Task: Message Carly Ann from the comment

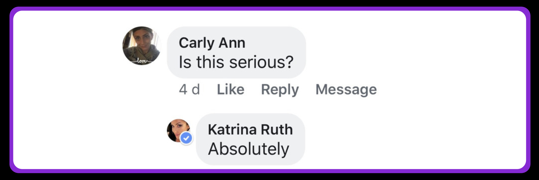Action: (346, 89)
